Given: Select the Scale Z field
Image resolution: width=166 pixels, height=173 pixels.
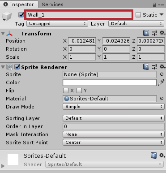Looking at the screenshot, I should (151, 57).
